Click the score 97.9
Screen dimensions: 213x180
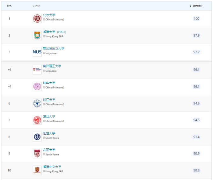coord(196,35)
